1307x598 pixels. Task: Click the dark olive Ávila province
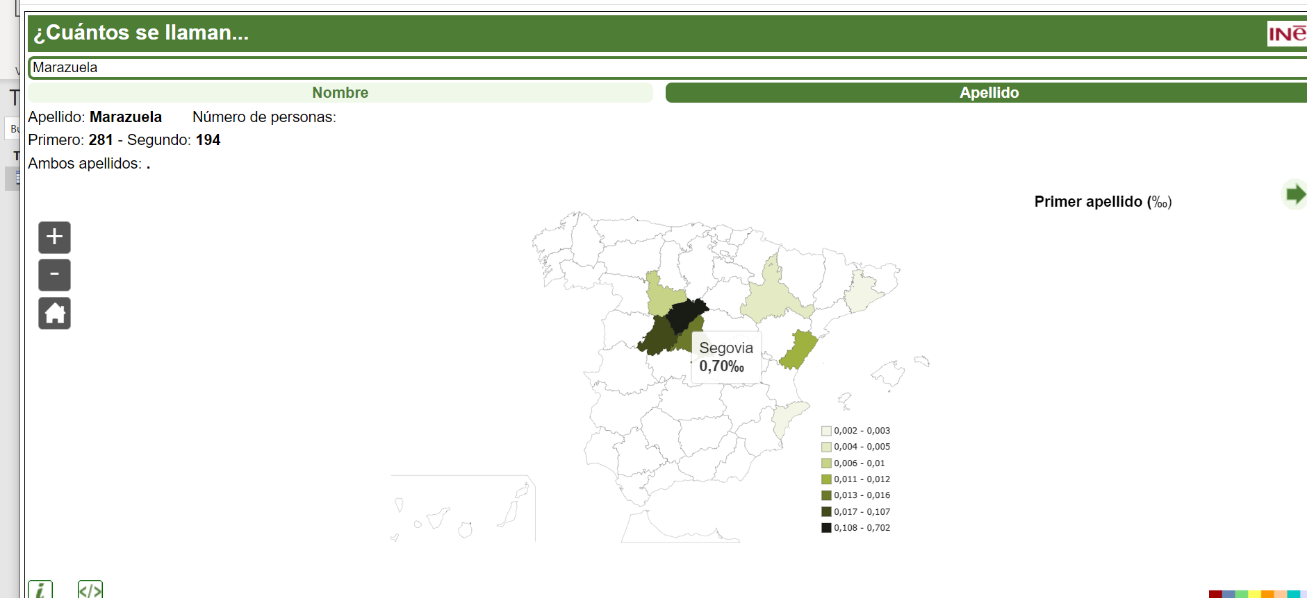[x=657, y=338]
